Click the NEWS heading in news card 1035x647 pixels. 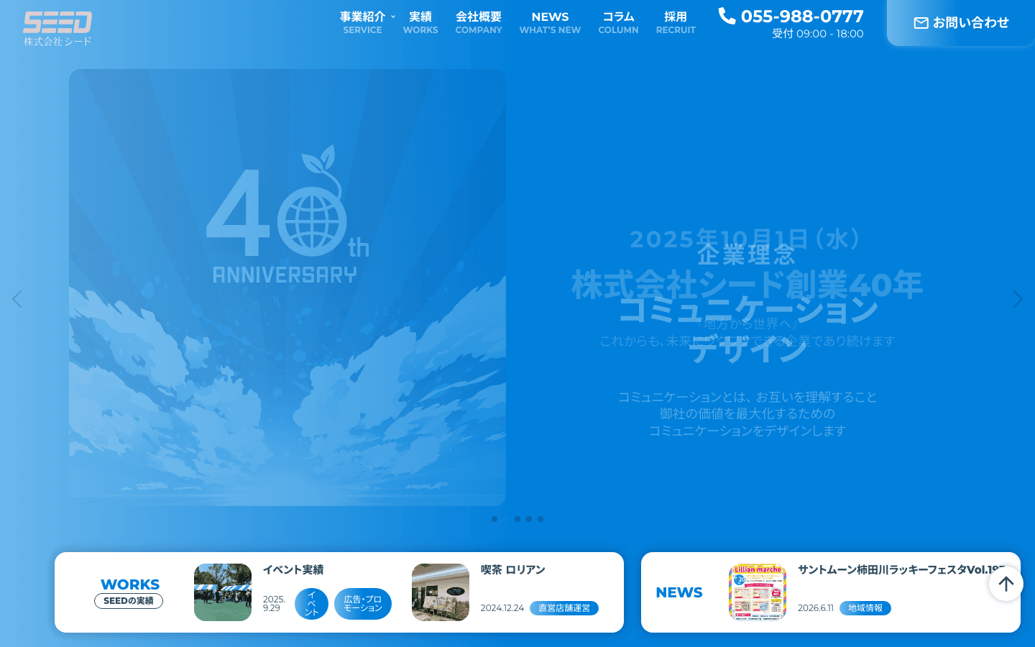(x=679, y=592)
